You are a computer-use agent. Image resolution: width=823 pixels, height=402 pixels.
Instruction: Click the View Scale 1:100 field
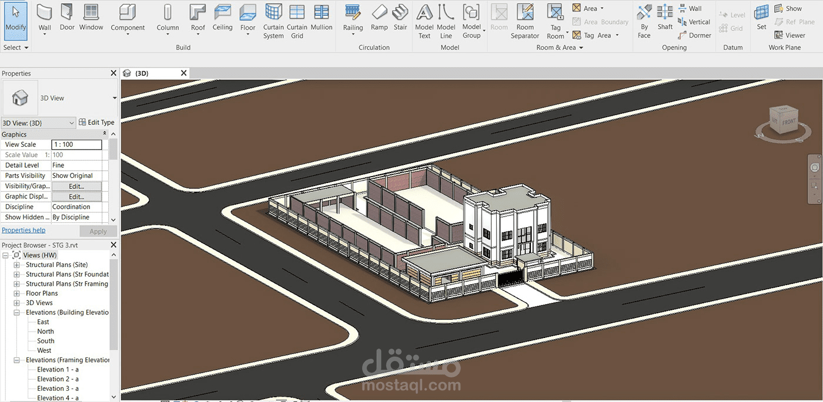[76, 144]
